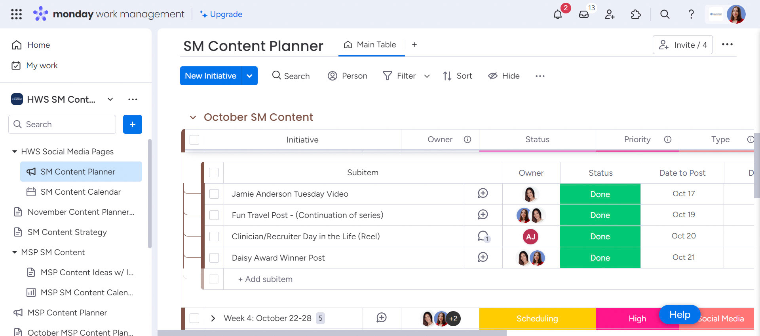
Task: Add a new board view with plus
Action: point(414,45)
